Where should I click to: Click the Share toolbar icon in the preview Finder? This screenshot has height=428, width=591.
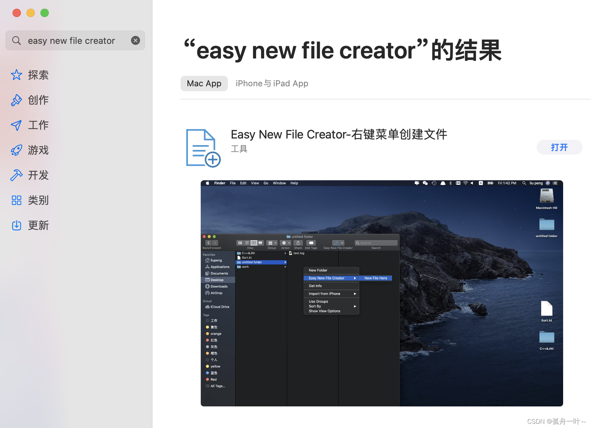(x=298, y=243)
